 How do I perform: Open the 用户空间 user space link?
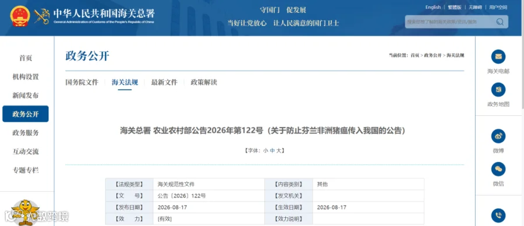tap(498, 8)
